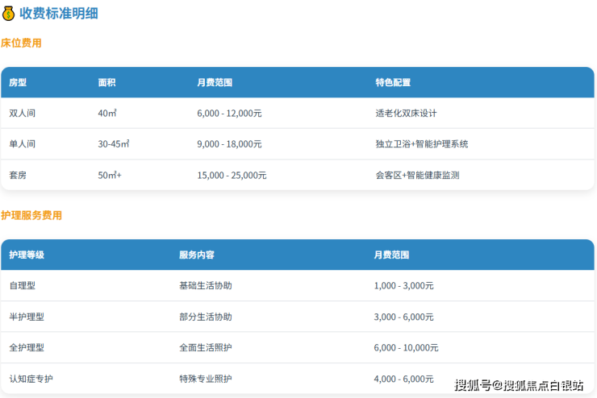This screenshot has height=398, width=597.
Task: Click the 全面生活照护 service cell
Action: click(205, 348)
